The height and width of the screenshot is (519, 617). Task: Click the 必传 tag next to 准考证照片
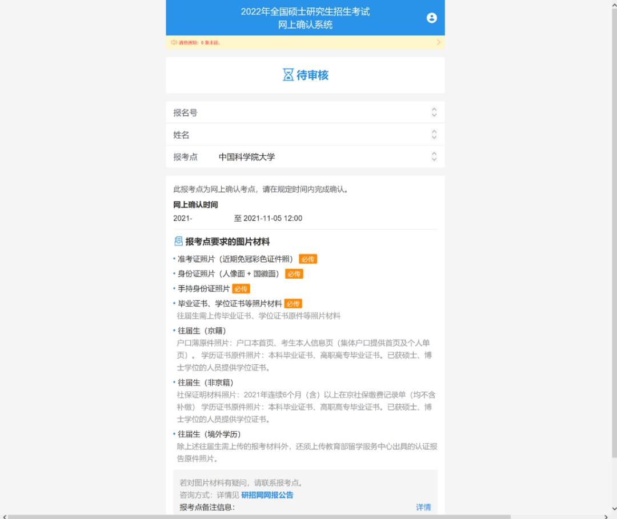[308, 259]
